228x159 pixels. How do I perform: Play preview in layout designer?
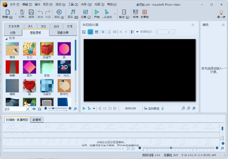(x=84, y=109)
